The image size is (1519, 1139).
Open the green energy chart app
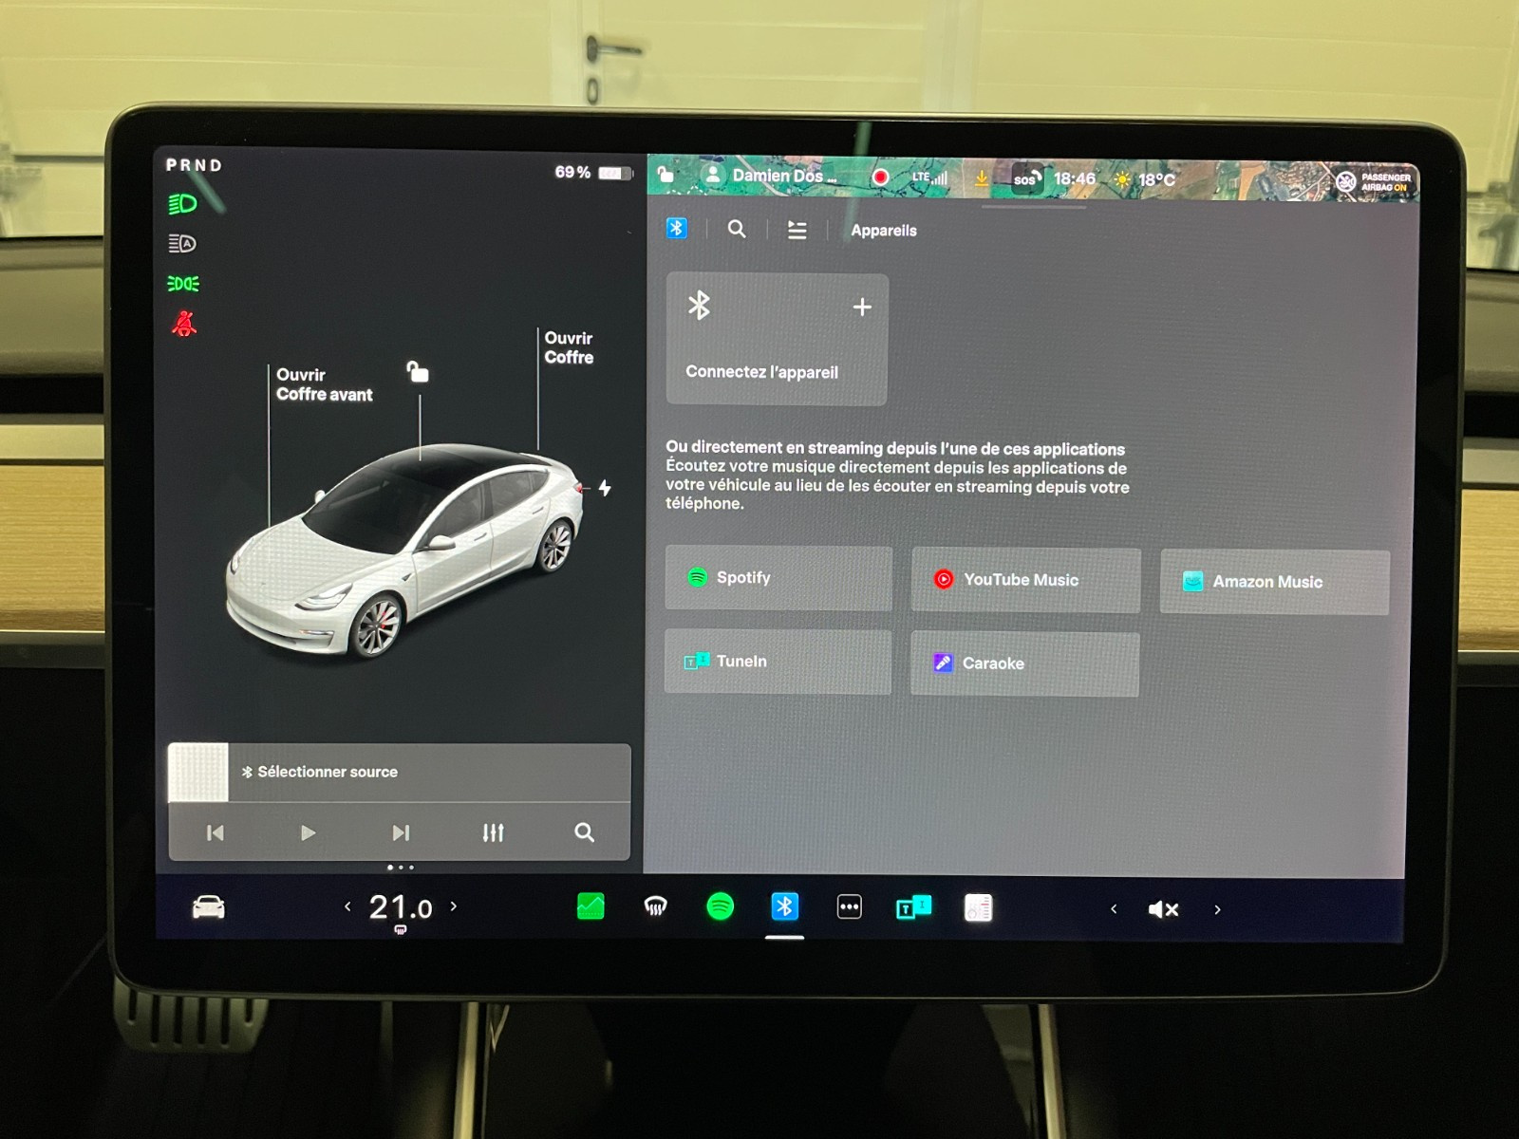click(591, 907)
